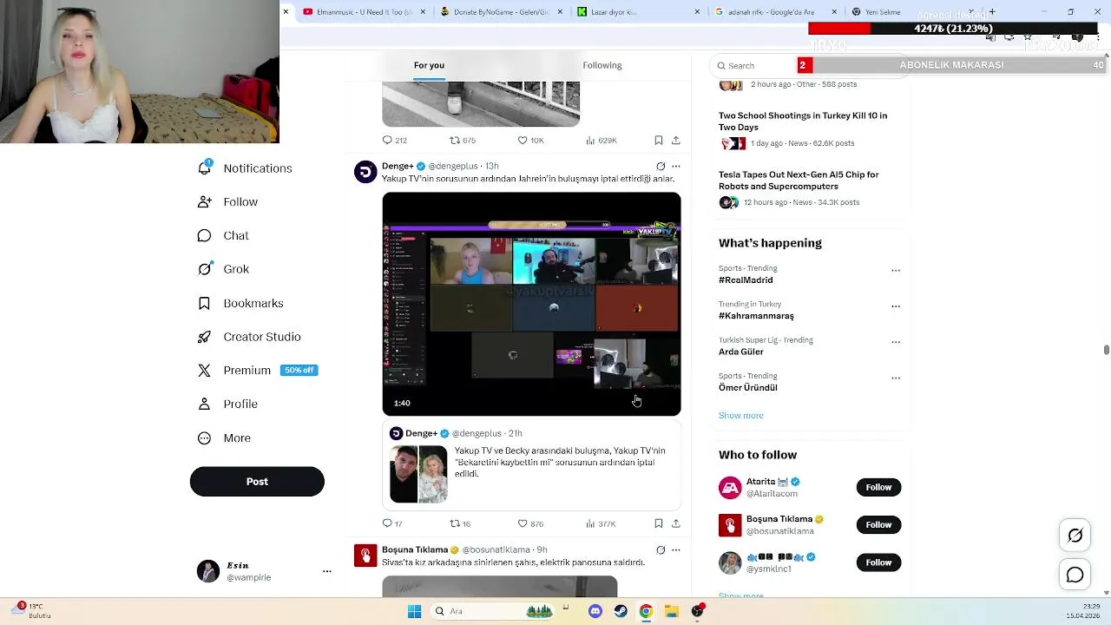Open Grok in the sidebar
This screenshot has width=1111, height=625.
pyautogui.click(x=223, y=269)
